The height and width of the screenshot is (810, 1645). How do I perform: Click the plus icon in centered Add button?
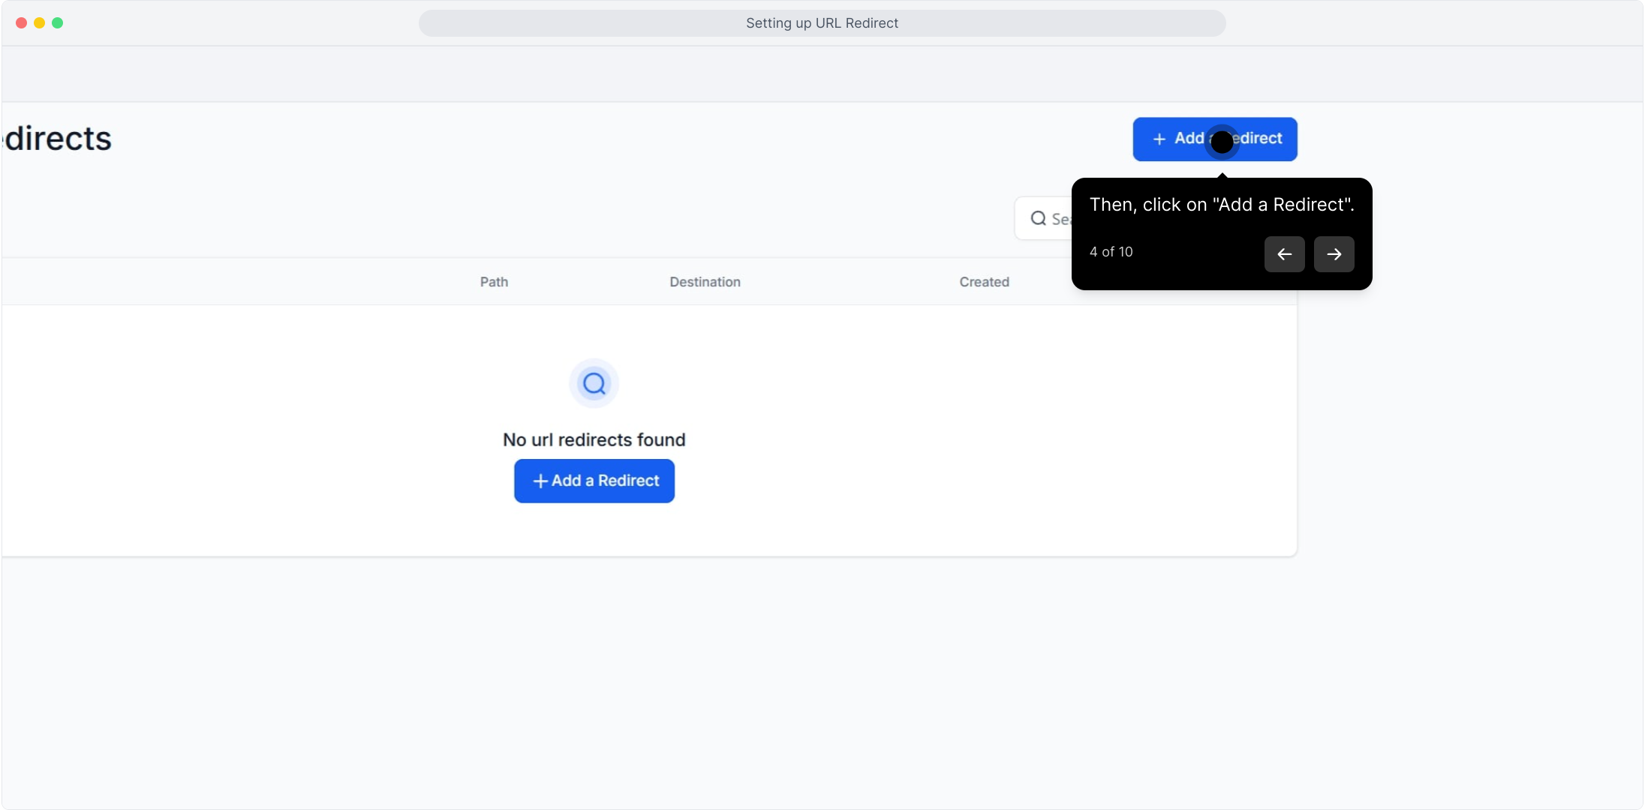(540, 481)
